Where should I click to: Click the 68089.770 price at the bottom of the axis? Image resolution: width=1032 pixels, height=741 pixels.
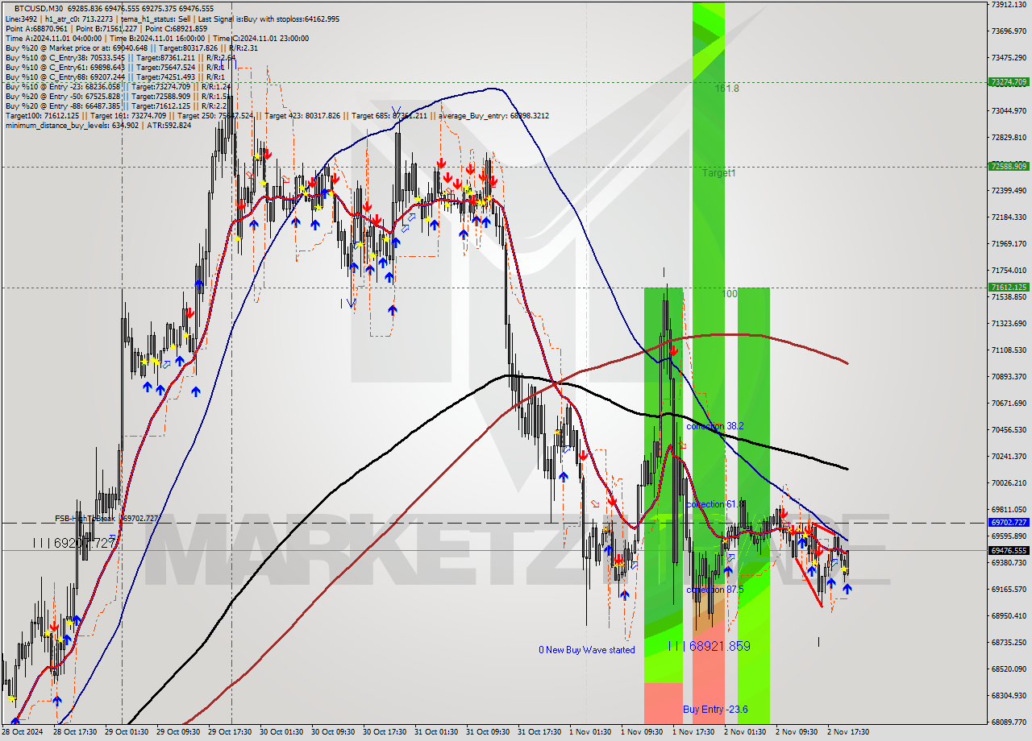click(1009, 722)
